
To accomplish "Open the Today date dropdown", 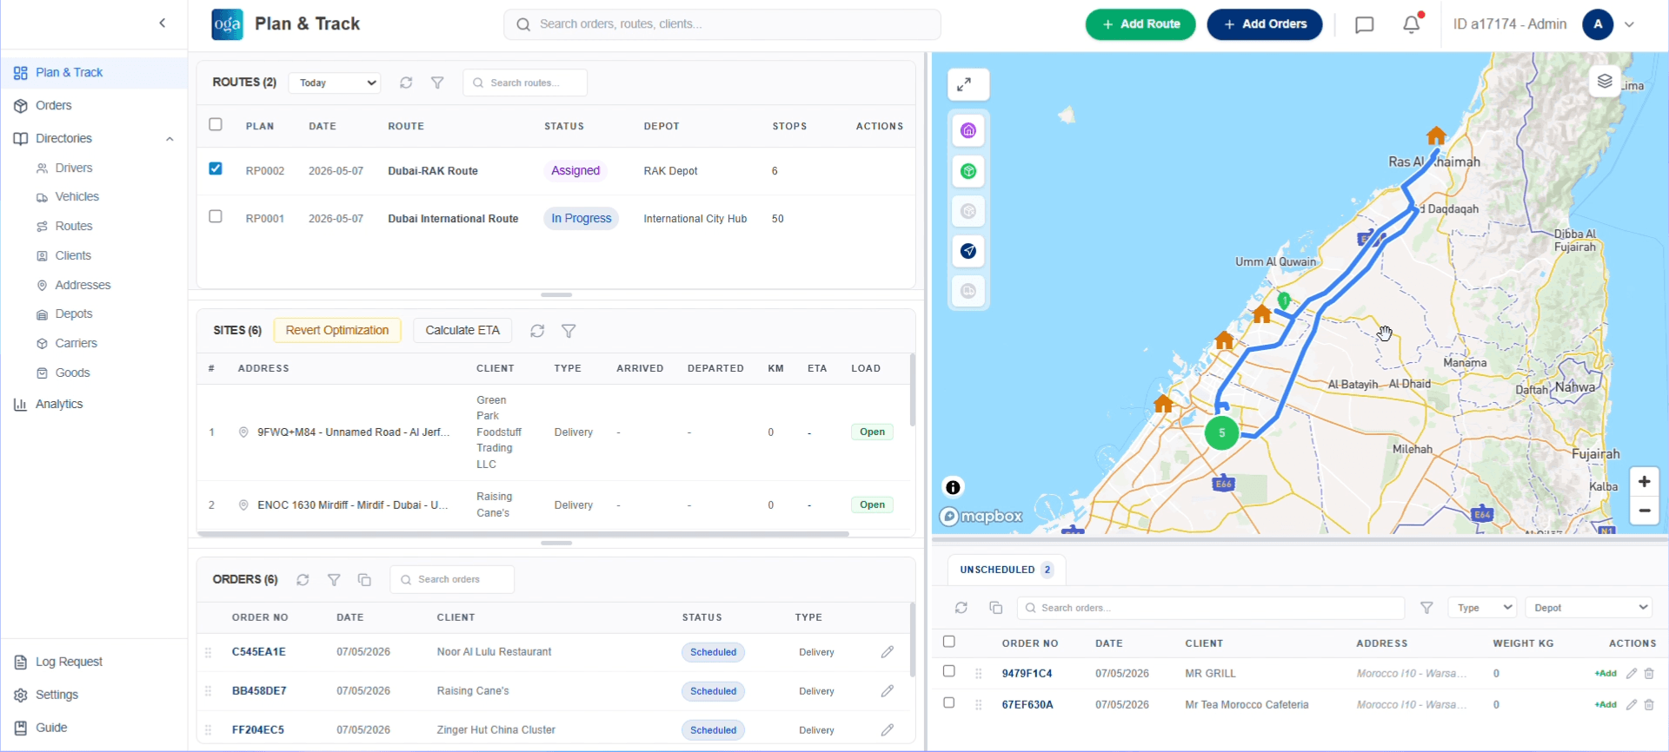I will click(335, 82).
